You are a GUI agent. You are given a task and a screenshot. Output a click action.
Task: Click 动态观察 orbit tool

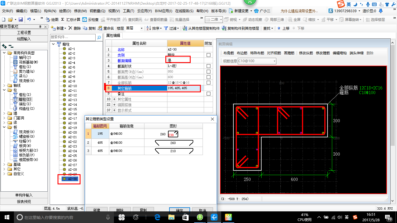pos(252,19)
